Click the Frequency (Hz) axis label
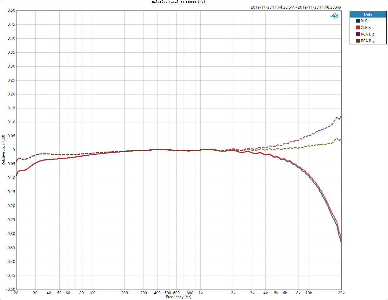 point(179,297)
